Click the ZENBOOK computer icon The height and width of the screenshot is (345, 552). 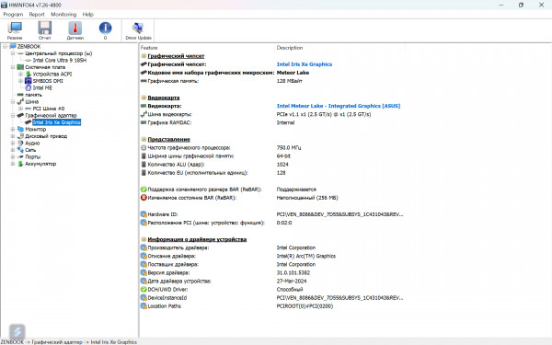pyautogui.click(x=13, y=47)
